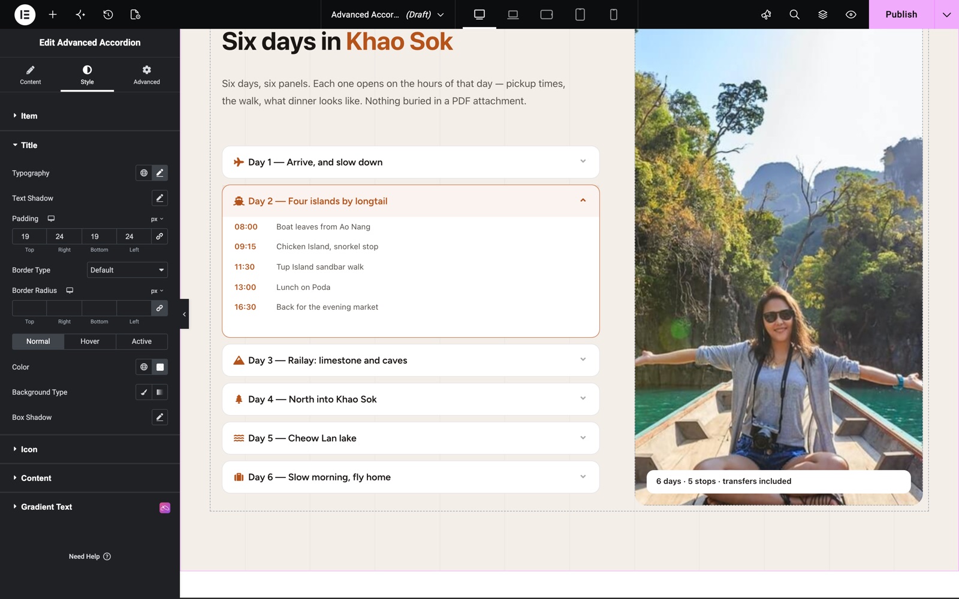959x599 pixels.
Task: Click the Publish button
Action: [901, 14]
